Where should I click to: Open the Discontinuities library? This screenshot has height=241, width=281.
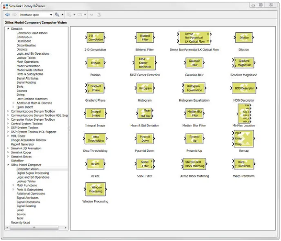[26, 45]
